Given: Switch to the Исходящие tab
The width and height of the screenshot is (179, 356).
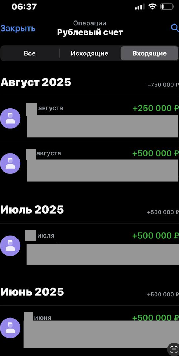Looking at the screenshot, I should pos(89,53).
